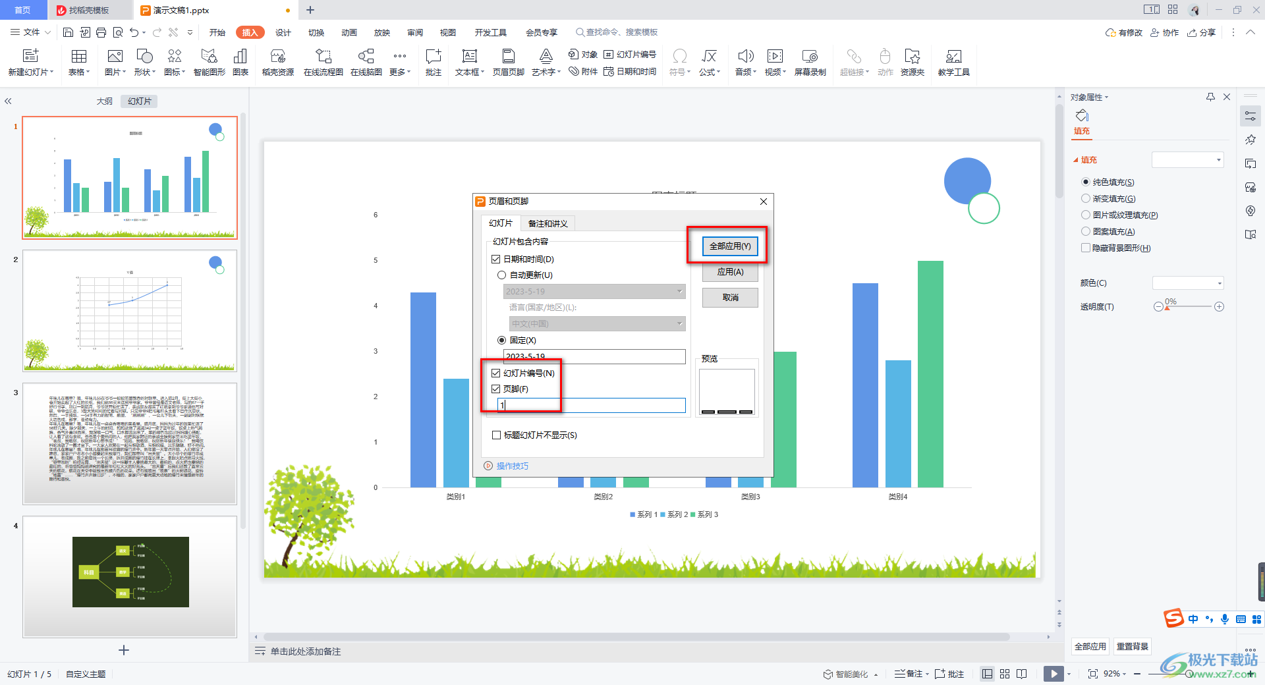This screenshot has width=1265, height=685.
Task: Open online mind map (在线脑图)
Action: pyautogui.click(x=366, y=63)
